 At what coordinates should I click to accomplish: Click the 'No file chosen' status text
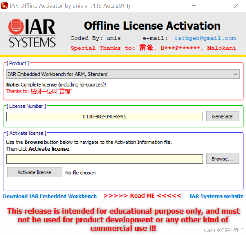80,173
